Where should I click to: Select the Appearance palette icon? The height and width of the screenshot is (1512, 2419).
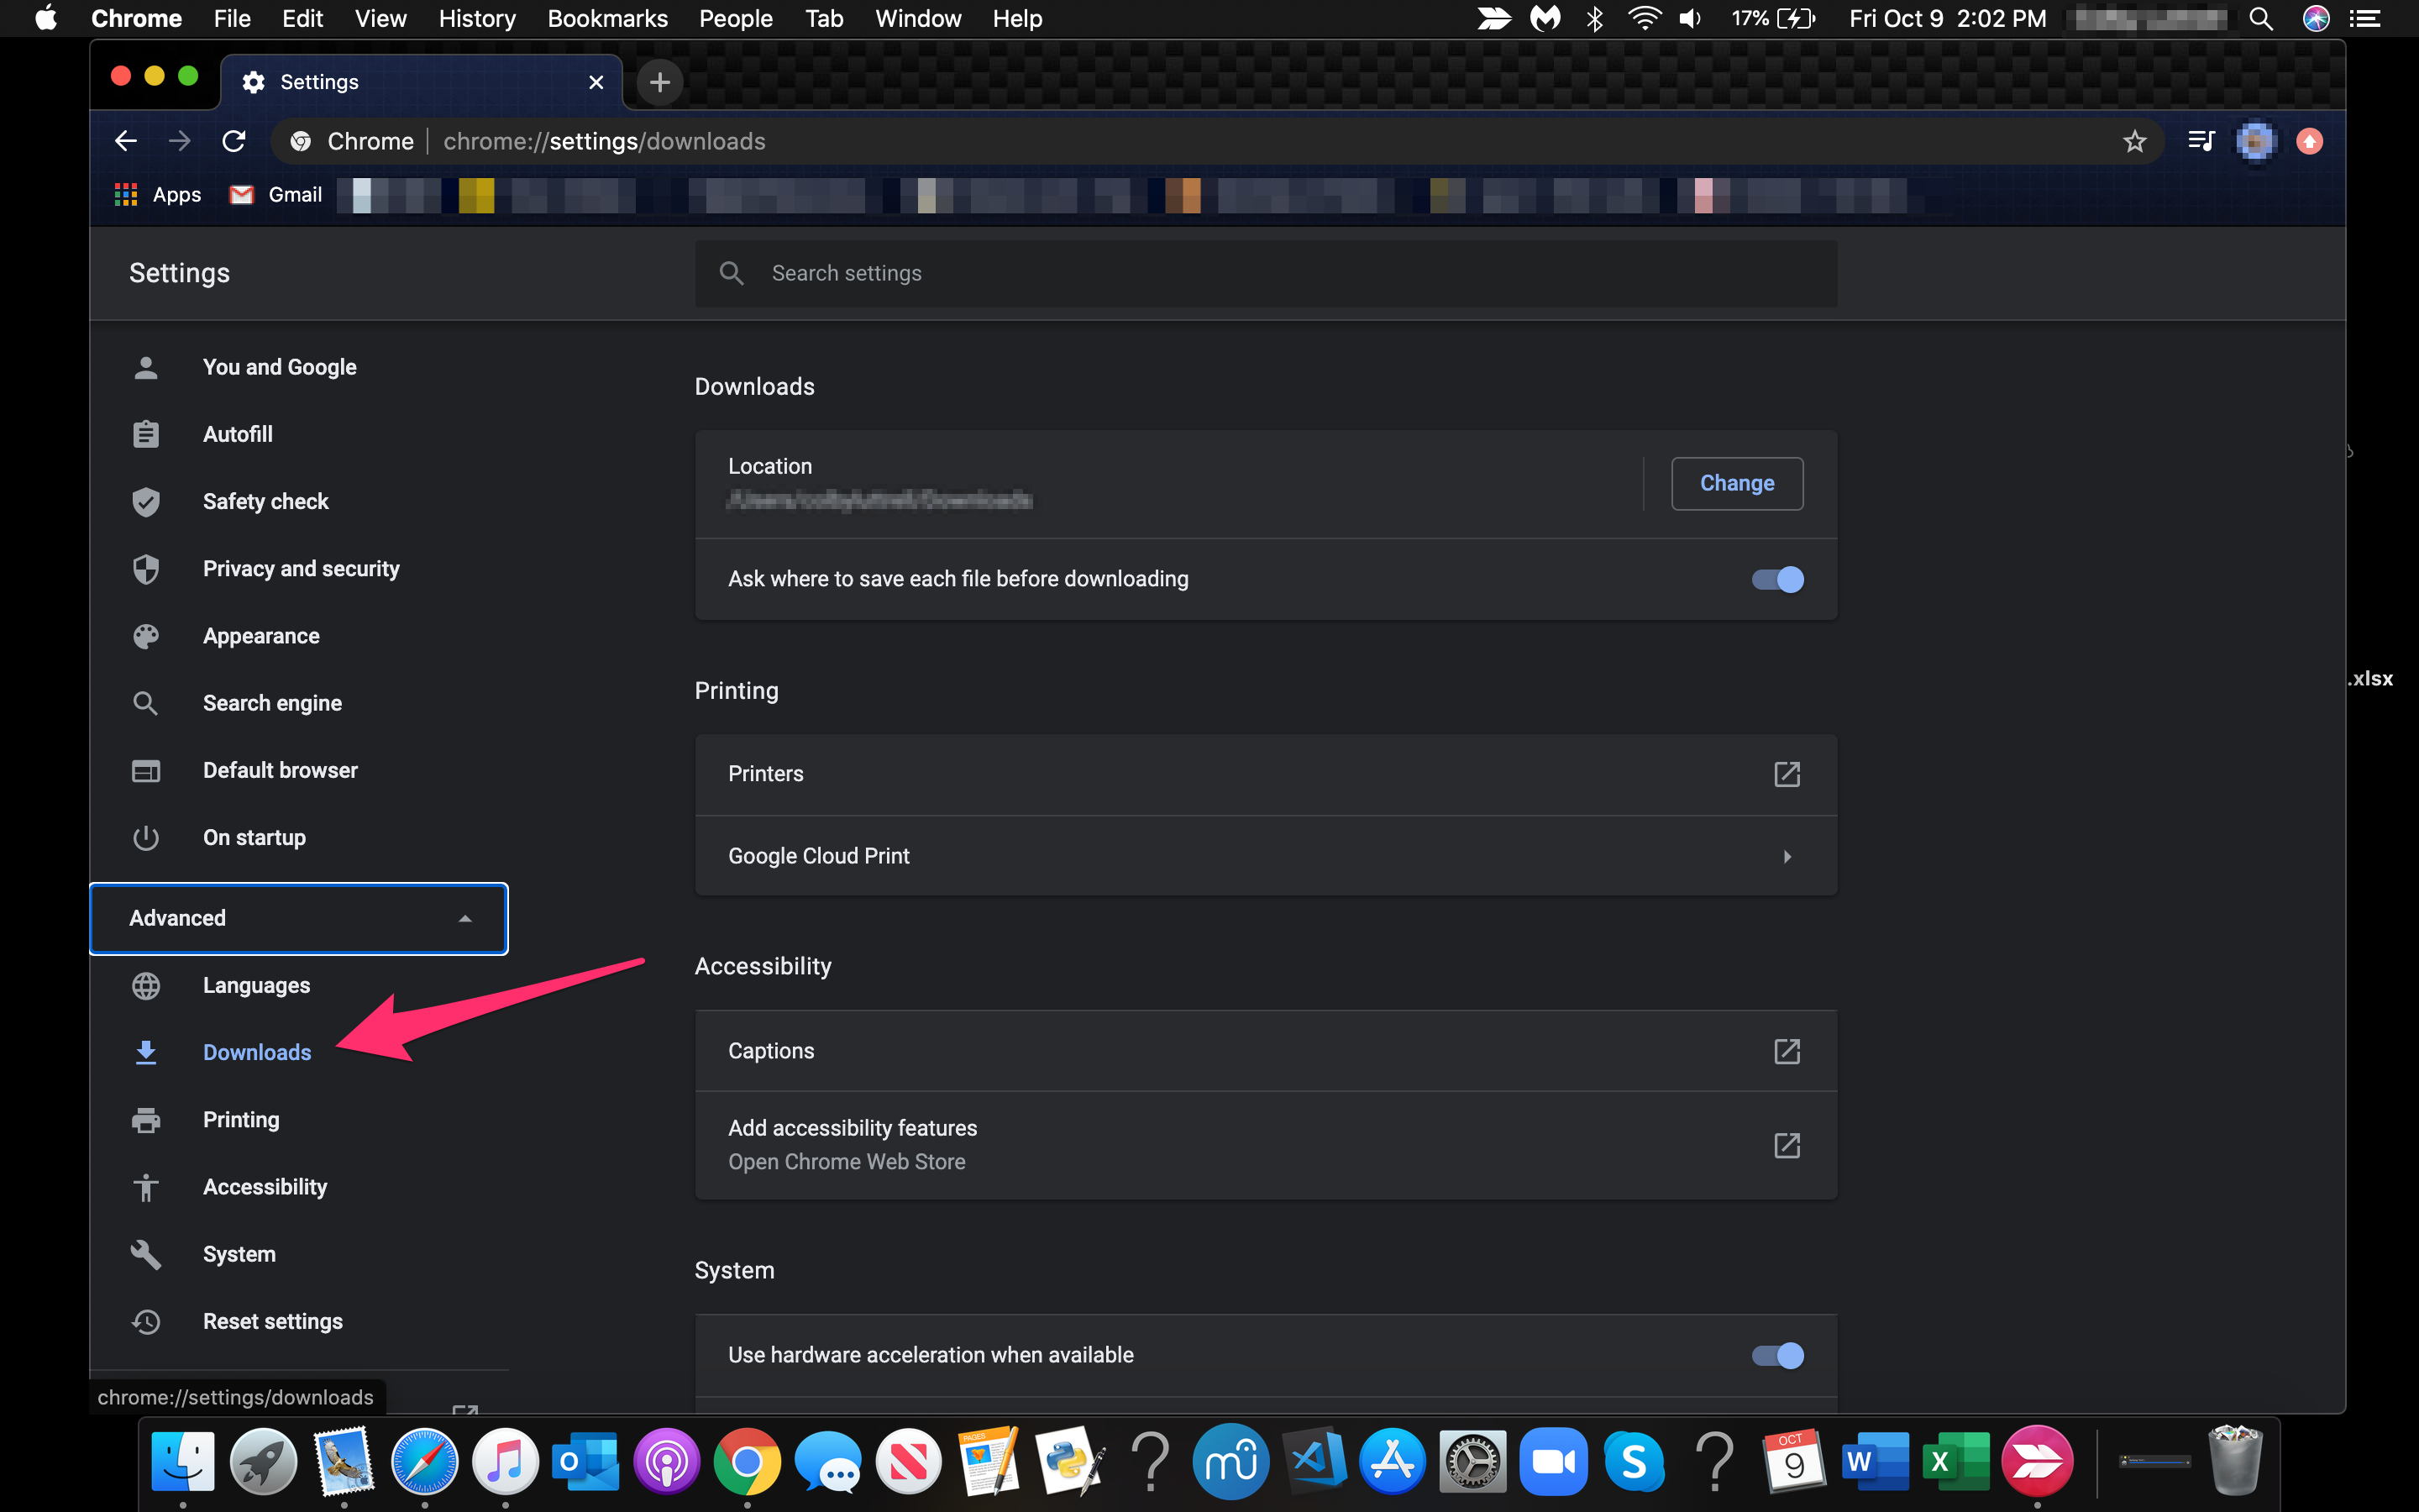(x=146, y=636)
